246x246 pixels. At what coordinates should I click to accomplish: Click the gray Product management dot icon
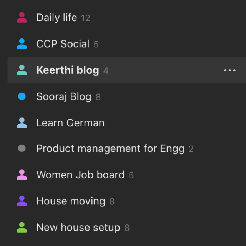coord(22,148)
